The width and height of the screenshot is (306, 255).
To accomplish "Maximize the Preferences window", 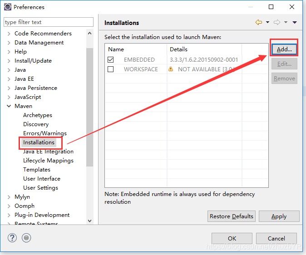I will 271,7.
